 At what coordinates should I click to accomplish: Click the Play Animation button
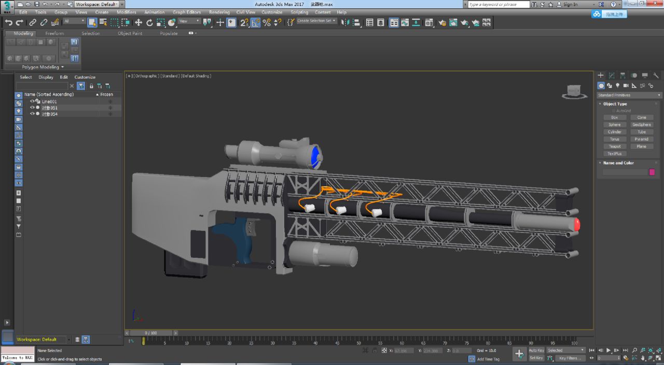pos(608,350)
